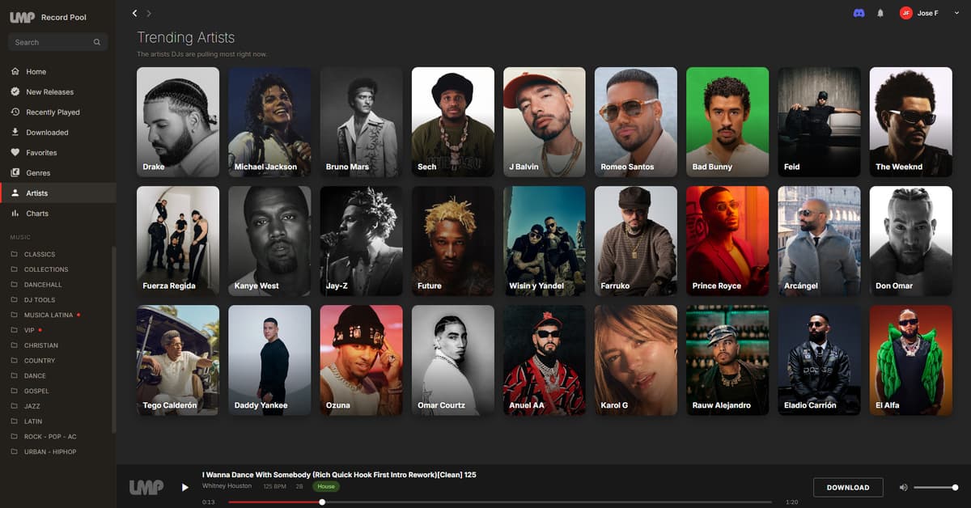The width and height of the screenshot is (971, 508).
Task: Click the DOWNLOAD button
Action: tap(848, 487)
